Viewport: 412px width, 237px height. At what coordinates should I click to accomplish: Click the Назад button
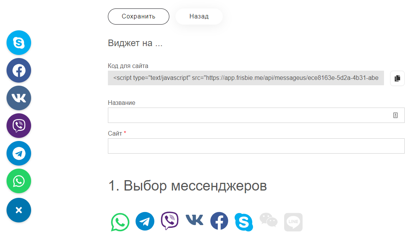tap(199, 16)
